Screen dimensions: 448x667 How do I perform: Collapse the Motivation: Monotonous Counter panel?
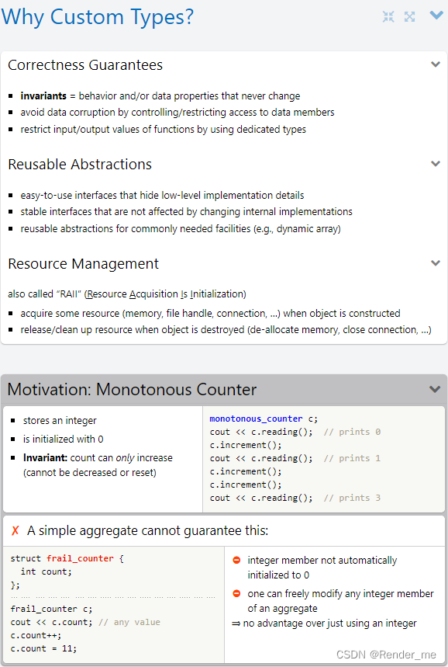434,389
